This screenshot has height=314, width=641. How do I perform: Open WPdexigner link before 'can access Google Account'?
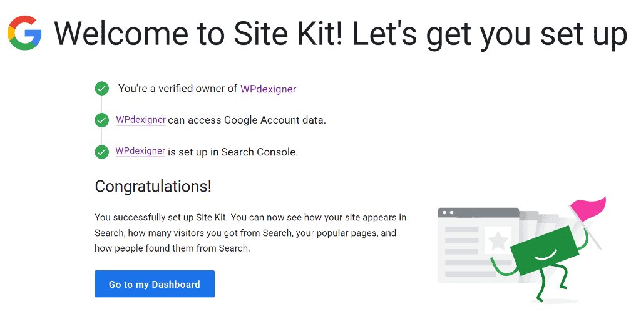point(140,120)
